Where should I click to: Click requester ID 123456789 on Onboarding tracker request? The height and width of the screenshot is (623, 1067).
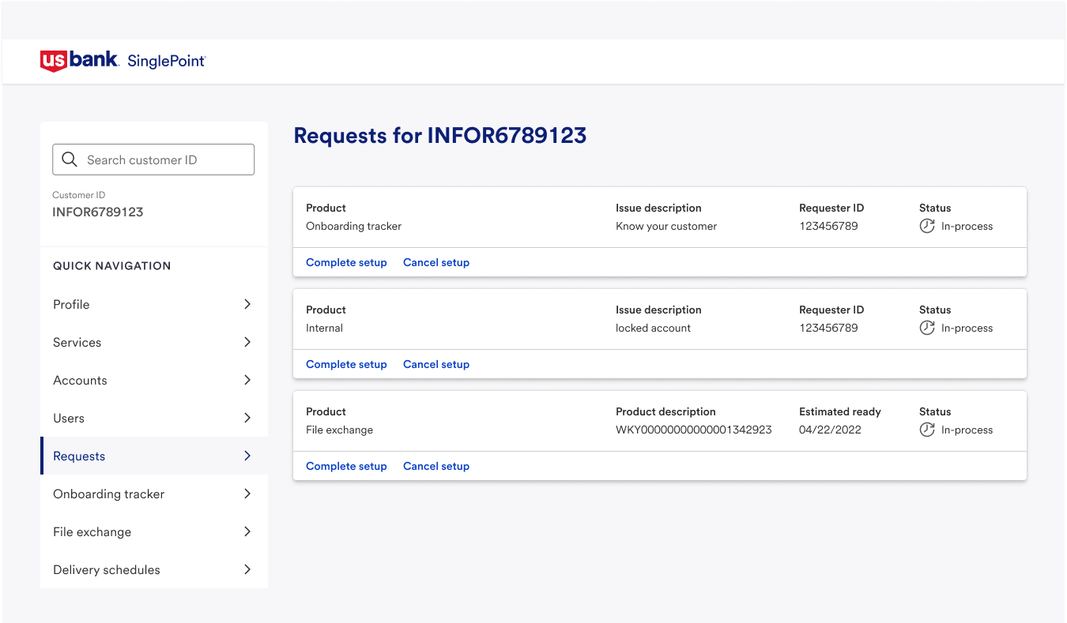click(x=828, y=226)
